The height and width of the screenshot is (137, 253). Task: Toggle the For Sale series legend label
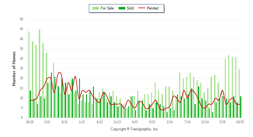click(x=108, y=8)
